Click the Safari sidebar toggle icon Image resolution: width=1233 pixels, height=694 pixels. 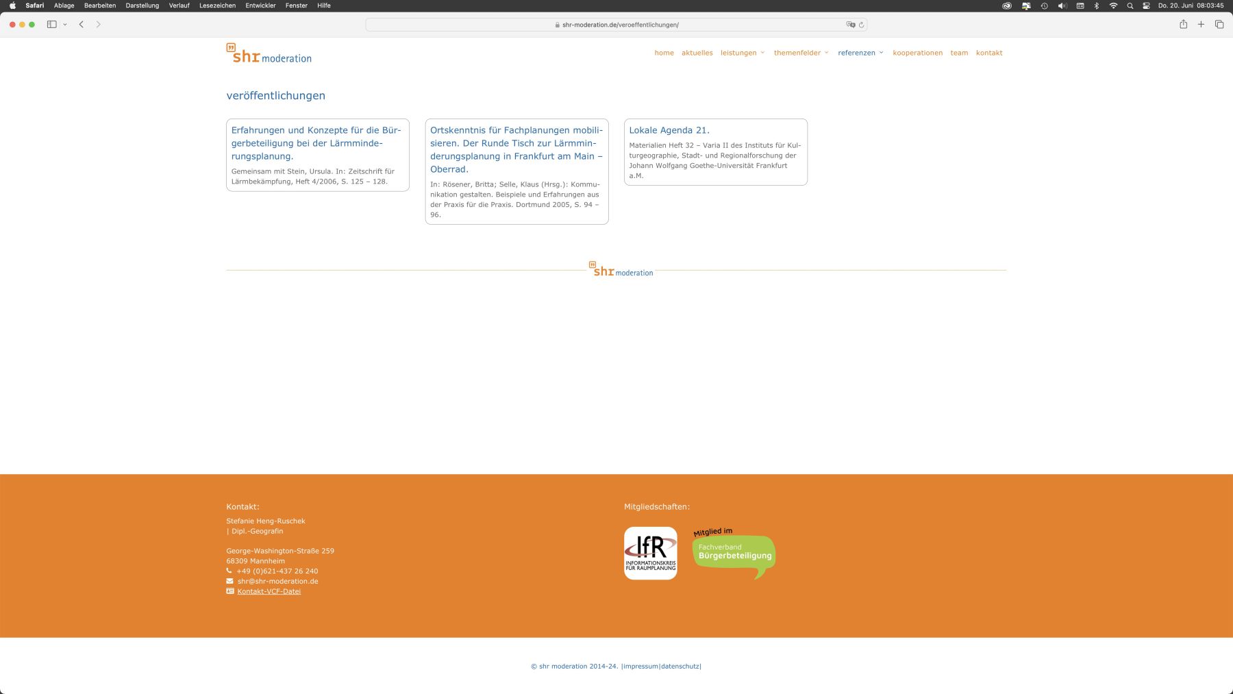pyautogui.click(x=51, y=25)
